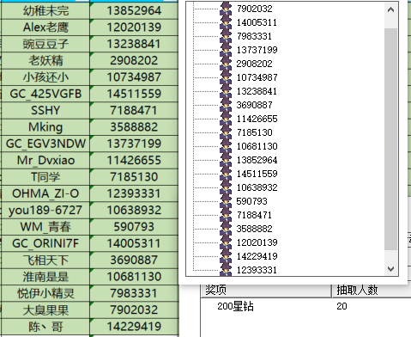Click the 抽取人数 column header
Image resolution: width=411 pixels, height=337 pixels.
pyautogui.click(x=372, y=291)
